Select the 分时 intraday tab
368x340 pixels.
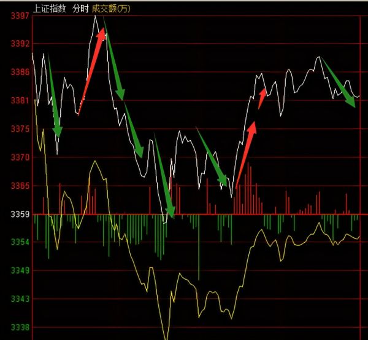tap(82, 9)
